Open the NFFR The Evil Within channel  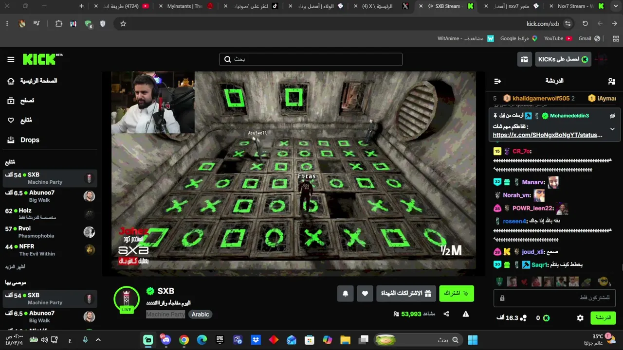click(50, 250)
